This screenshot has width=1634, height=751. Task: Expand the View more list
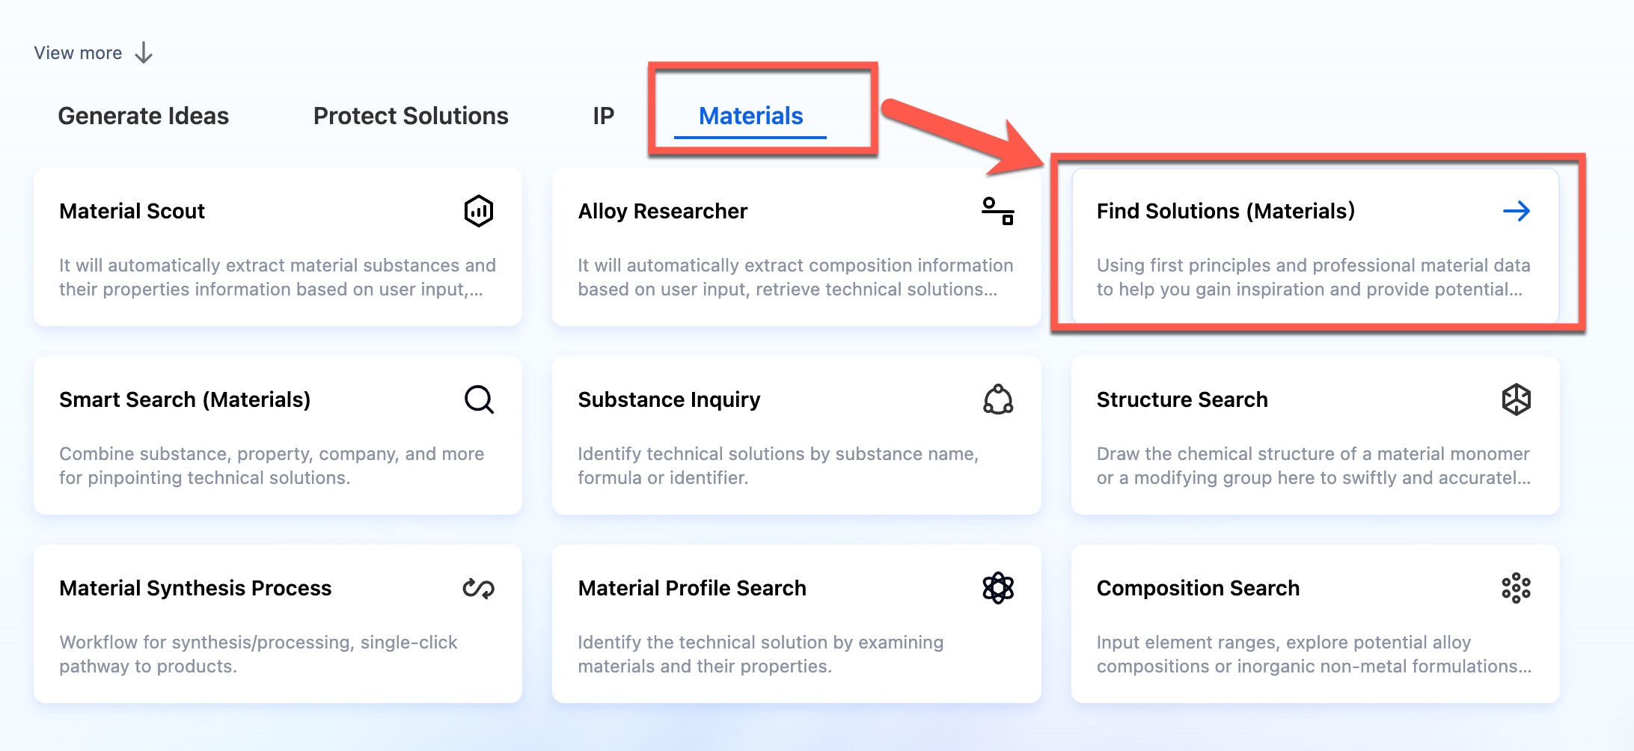point(78,53)
